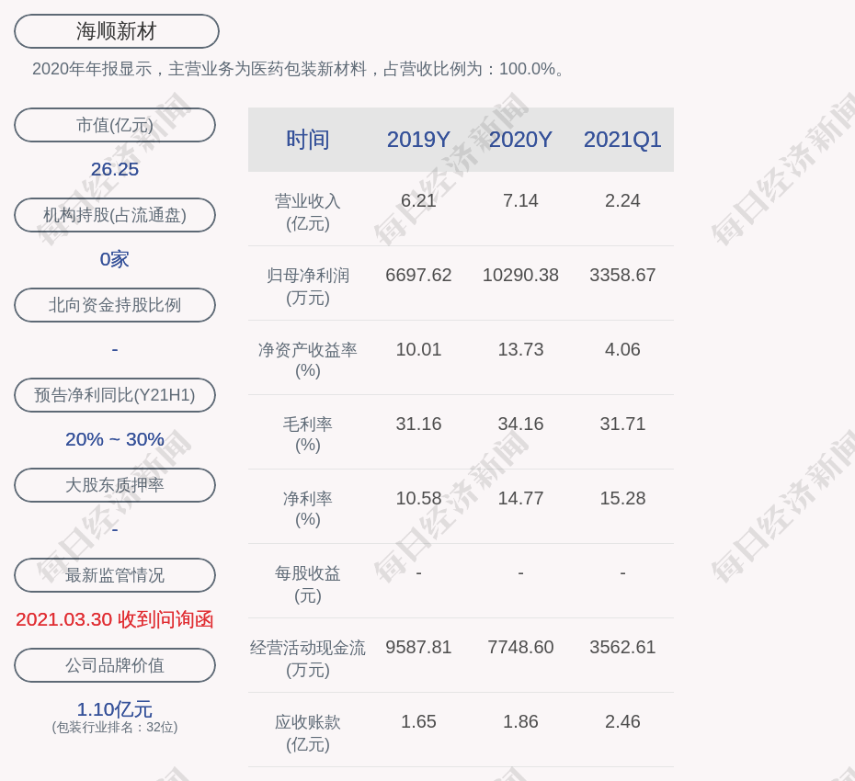Click the 预告净利同比(Y21H1) pill

coord(115,395)
